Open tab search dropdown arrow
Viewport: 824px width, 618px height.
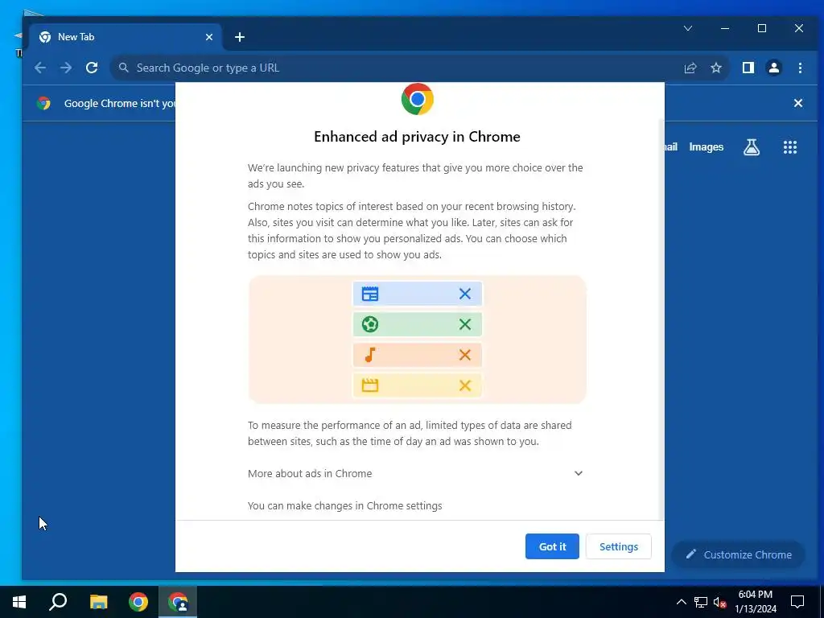[687, 28]
